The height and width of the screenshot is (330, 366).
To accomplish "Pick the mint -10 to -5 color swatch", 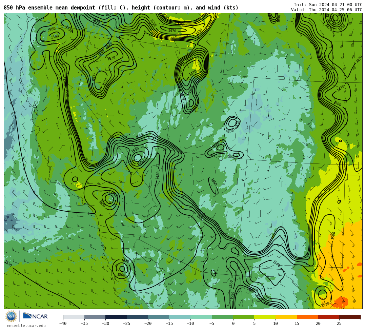I will tap(201, 317).
